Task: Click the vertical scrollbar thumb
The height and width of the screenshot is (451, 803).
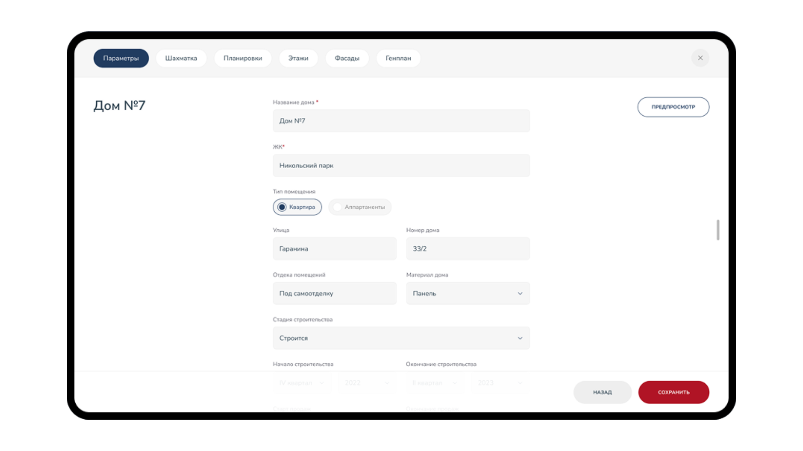Action: click(x=718, y=230)
